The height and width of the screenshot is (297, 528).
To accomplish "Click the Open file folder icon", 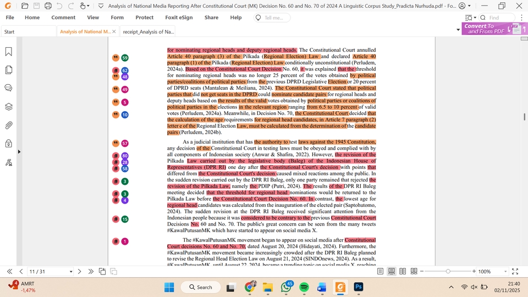I will 25,6.
